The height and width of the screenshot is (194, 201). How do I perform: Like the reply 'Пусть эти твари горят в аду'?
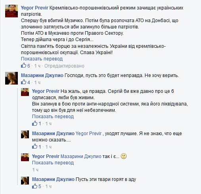[34, 186]
